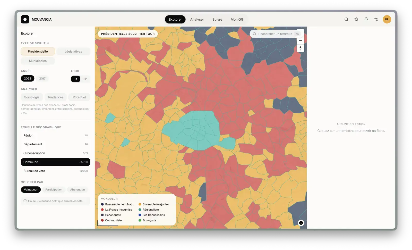Reset map orientation with compass button

300,48
